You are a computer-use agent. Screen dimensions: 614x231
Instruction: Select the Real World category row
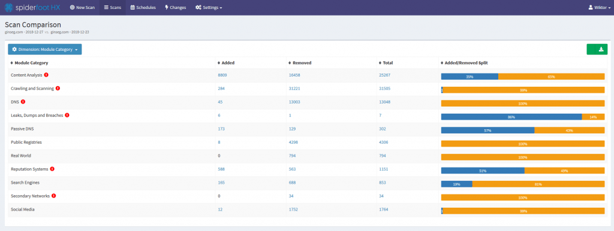[308, 156]
